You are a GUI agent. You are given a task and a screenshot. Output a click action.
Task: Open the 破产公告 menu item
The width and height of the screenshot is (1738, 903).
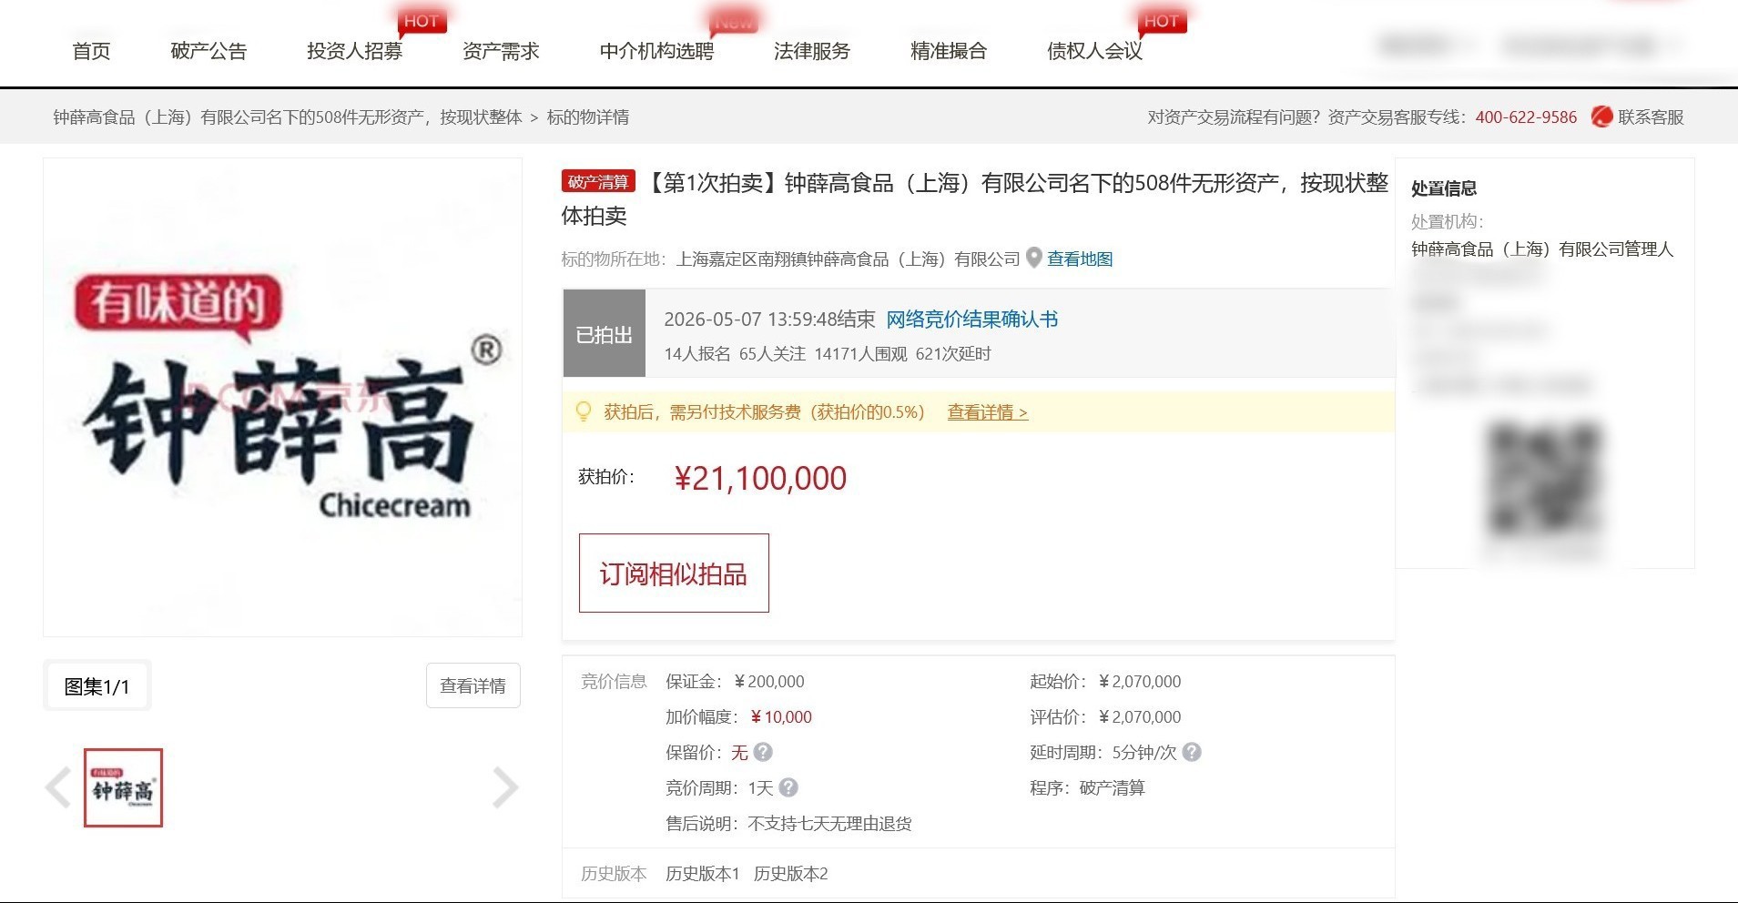(x=208, y=51)
